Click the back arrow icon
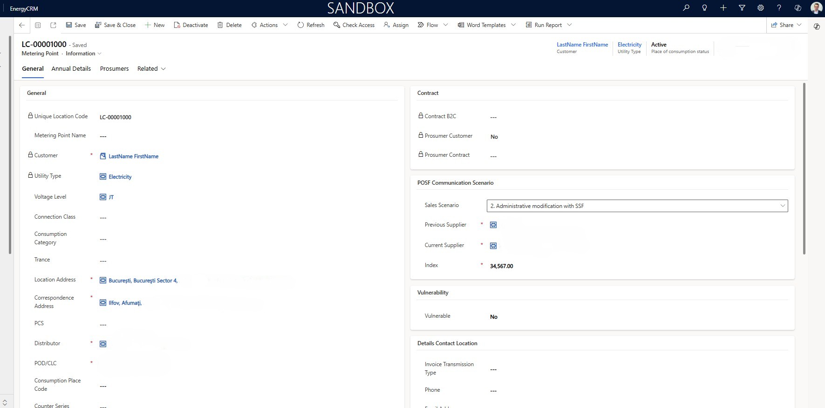The width and height of the screenshot is (825, 408). [22, 25]
